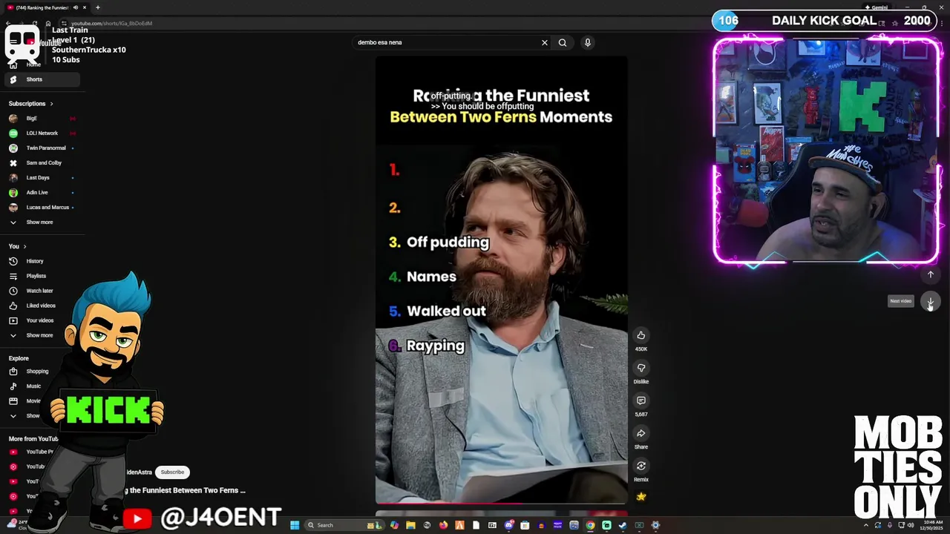Open Adin Live channel
The height and width of the screenshot is (534, 950).
pos(37,193)
